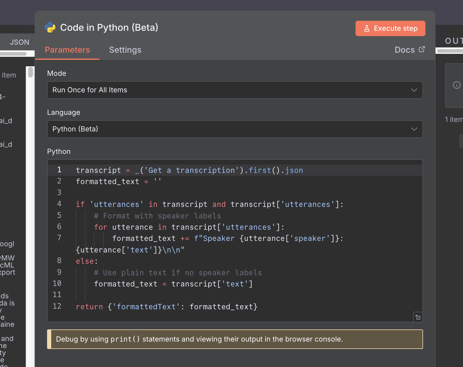Click line number 4 in the gutter
The height and width of the screenshot is (367, 463).
(x=59, y=204)
